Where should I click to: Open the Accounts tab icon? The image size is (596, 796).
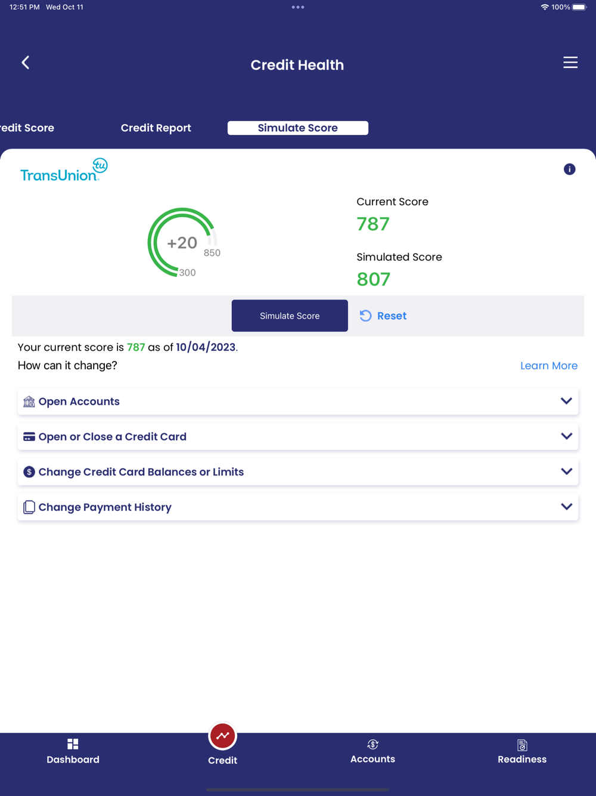tap(372, 744)
